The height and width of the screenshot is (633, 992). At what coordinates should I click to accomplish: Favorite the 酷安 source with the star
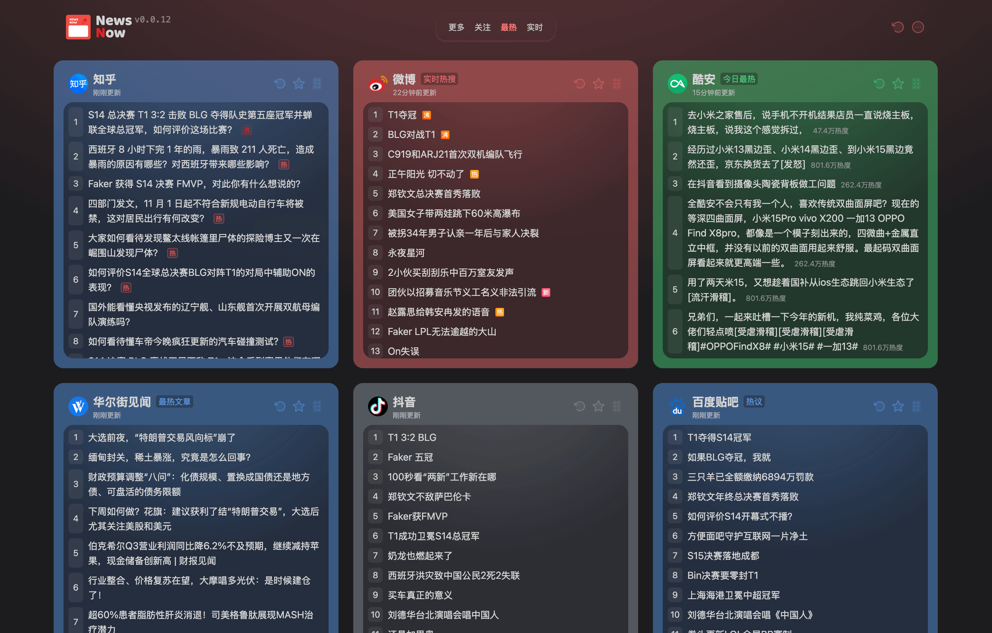[x=898, y=83]
